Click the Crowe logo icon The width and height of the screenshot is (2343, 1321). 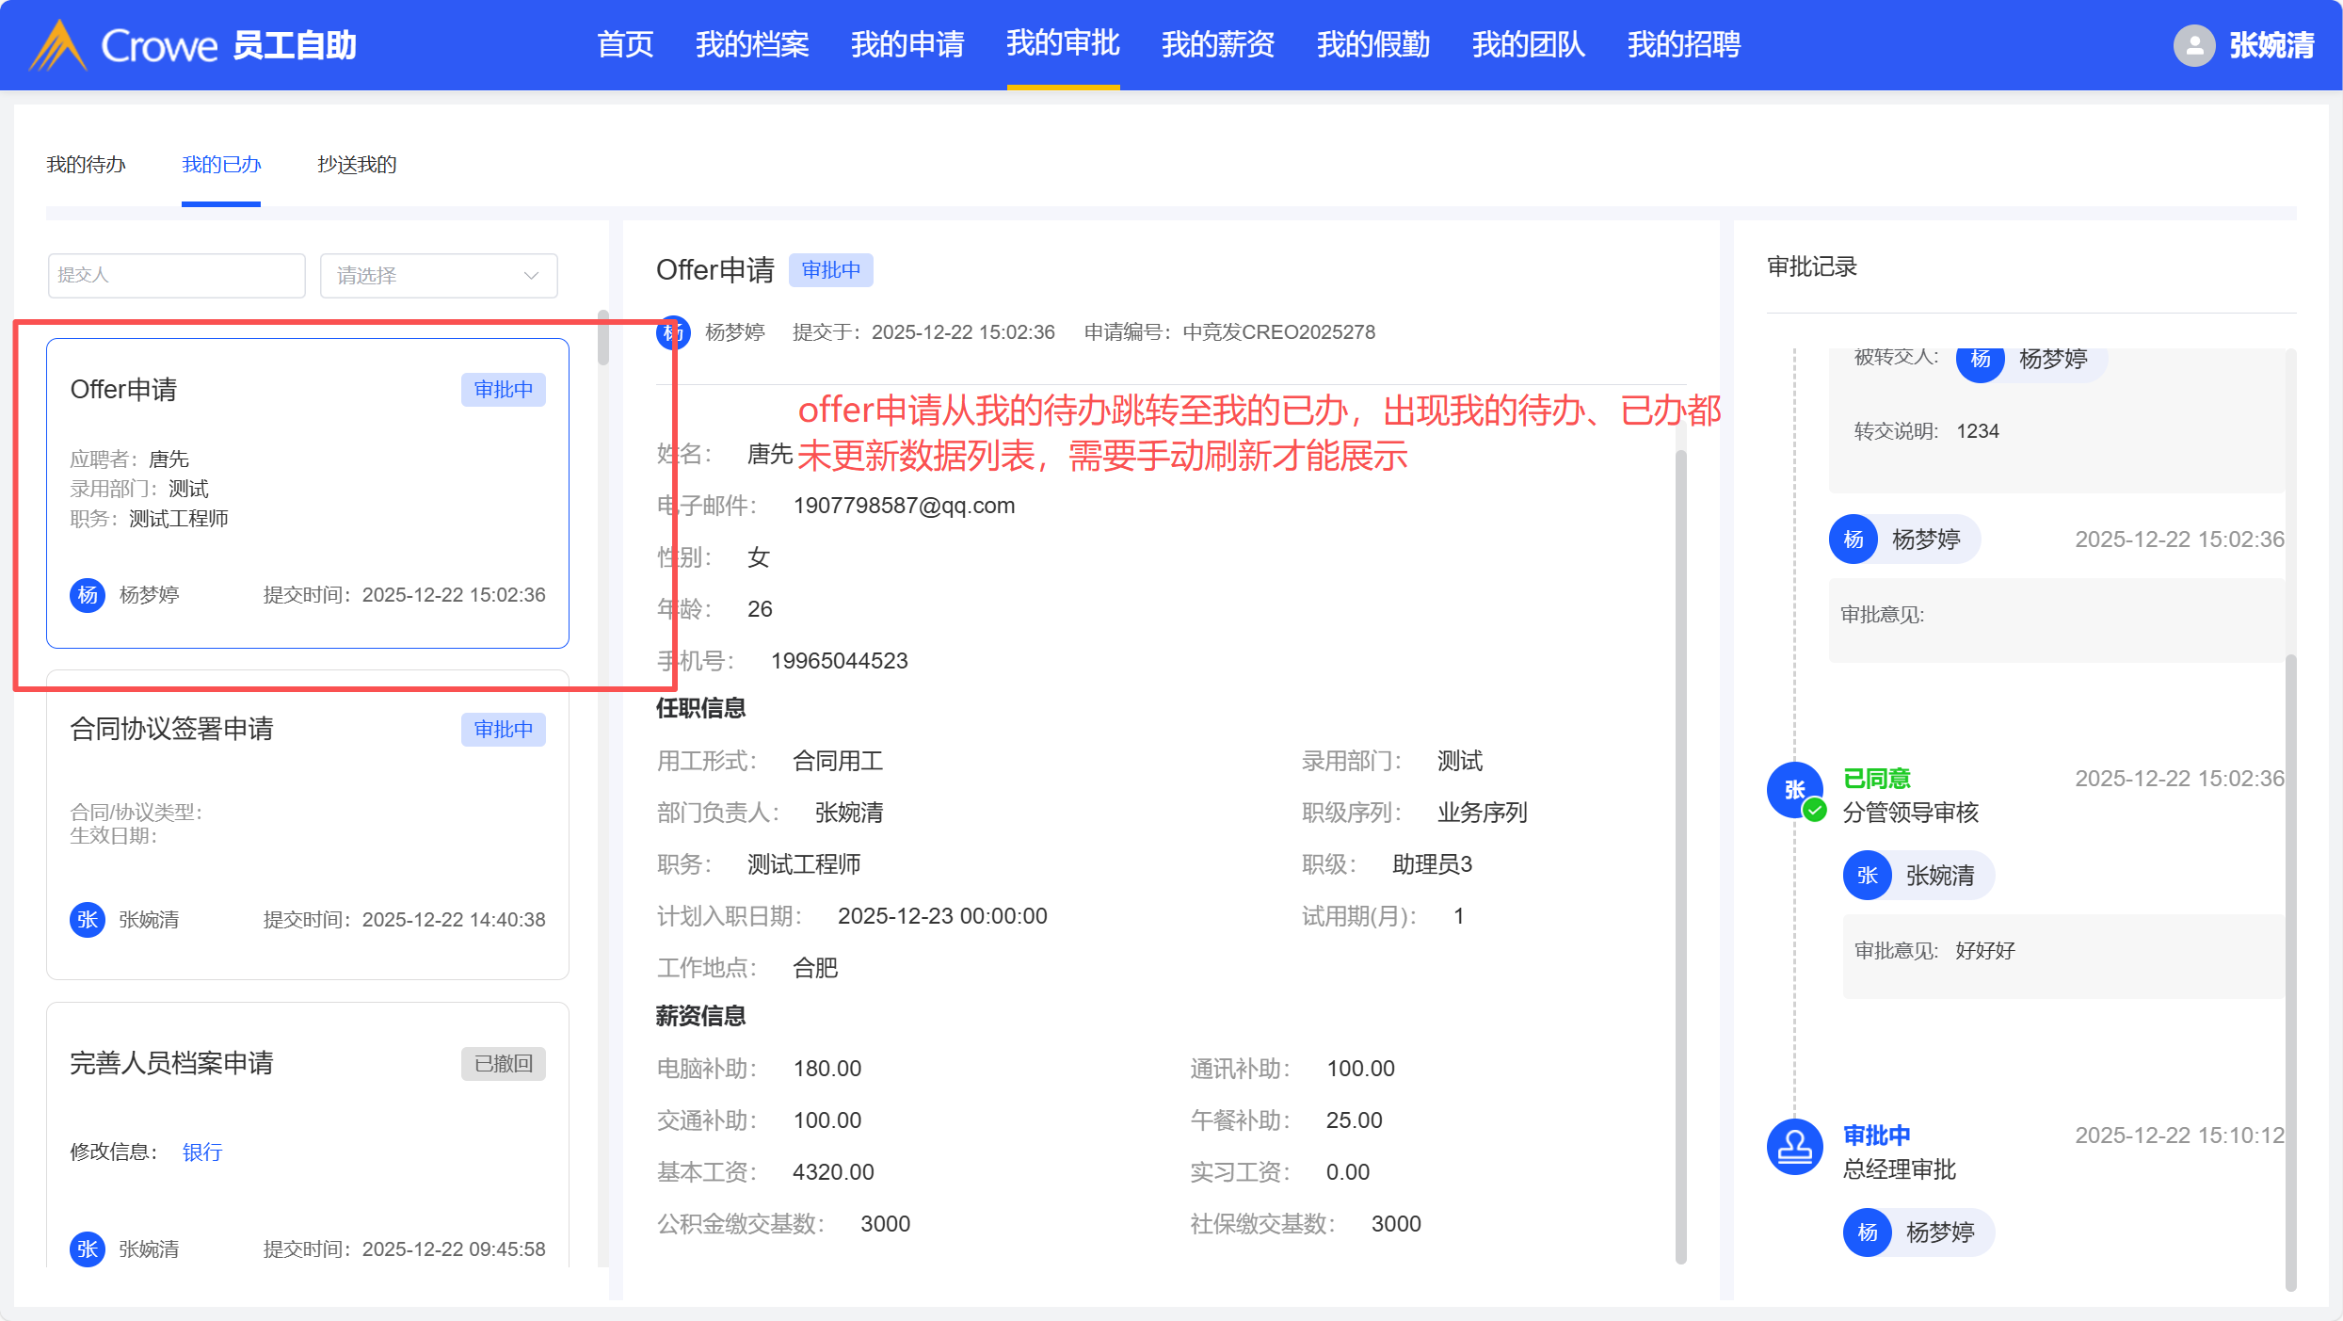coord(58,45)
